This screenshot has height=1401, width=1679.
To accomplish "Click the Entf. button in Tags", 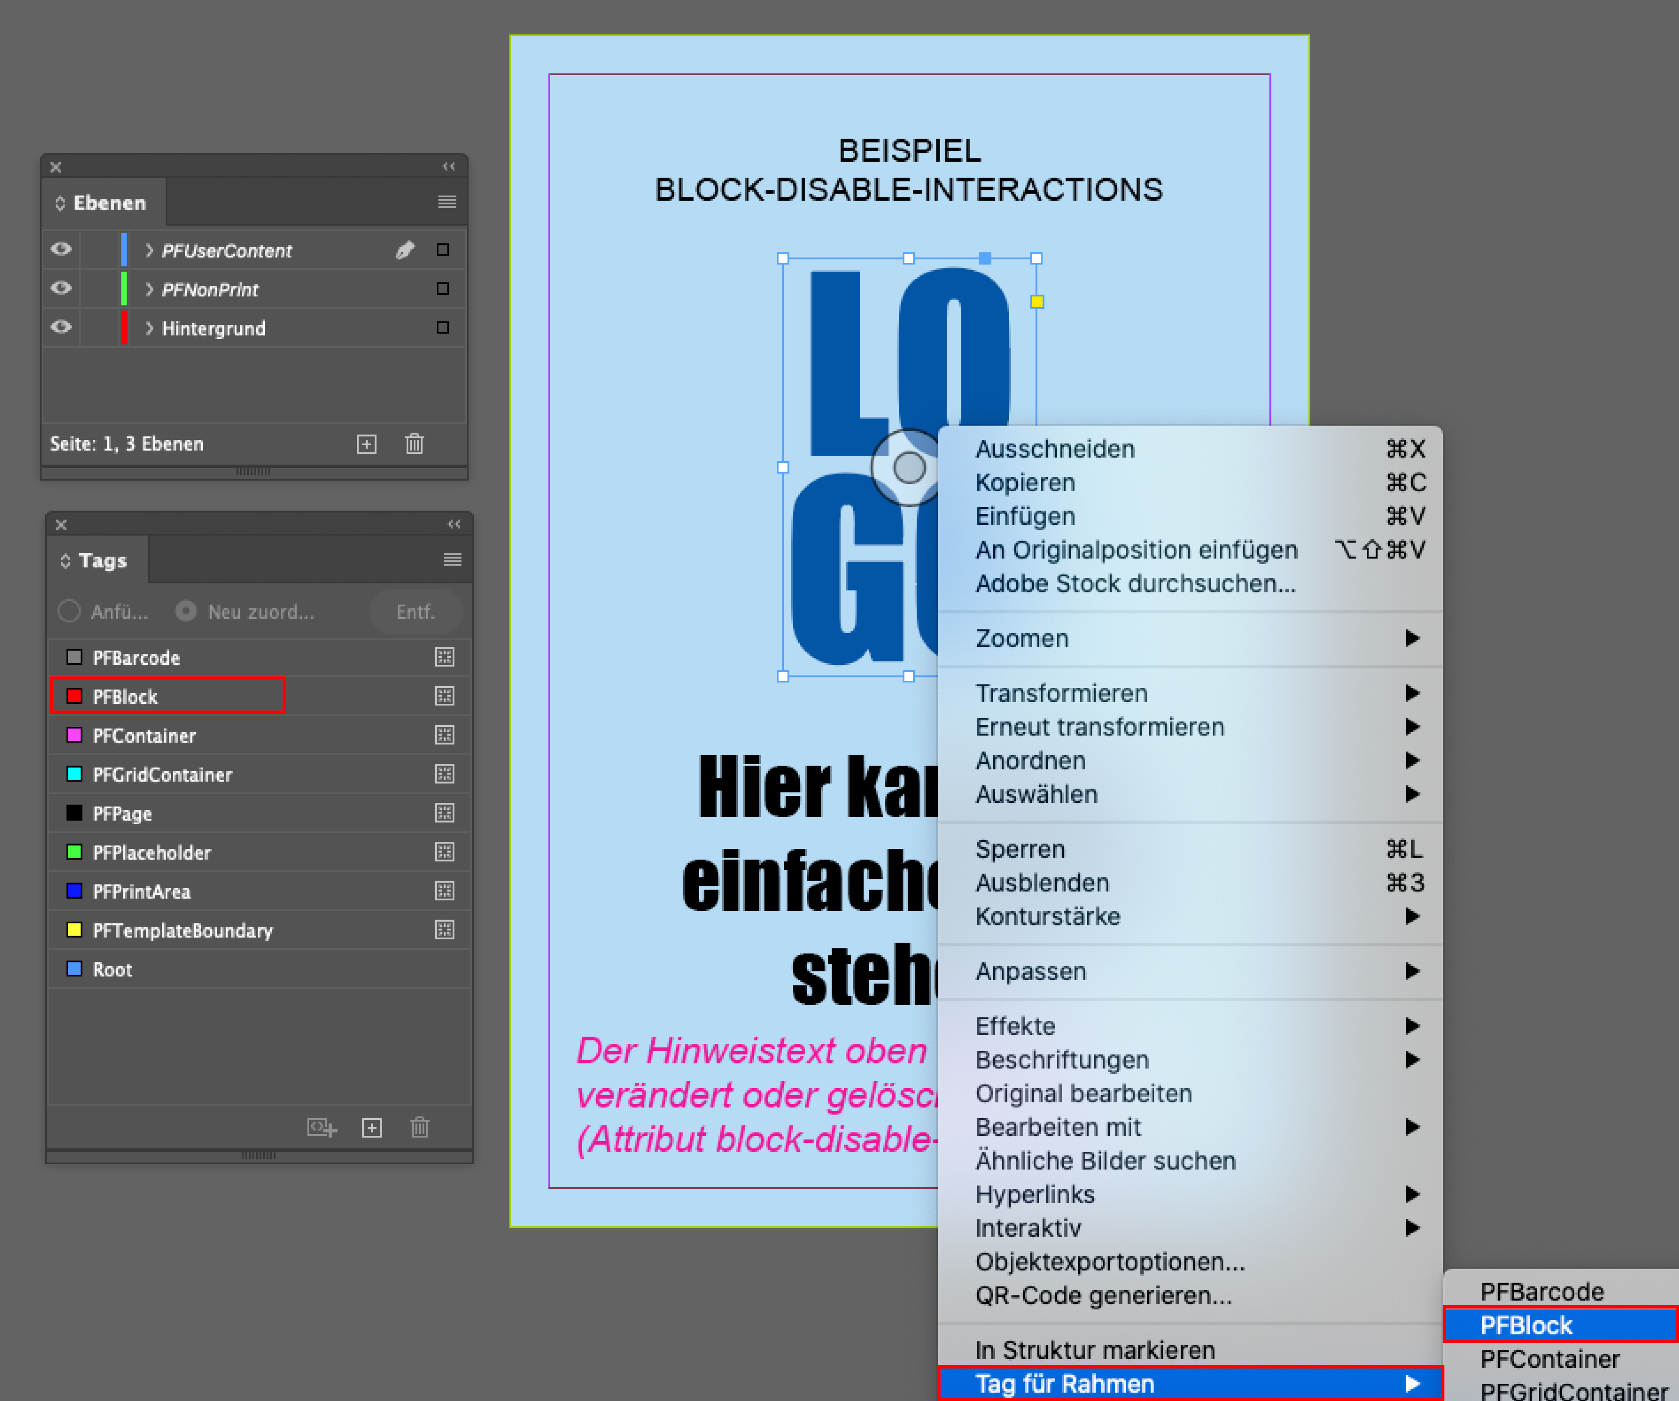I will coord(416,612).
